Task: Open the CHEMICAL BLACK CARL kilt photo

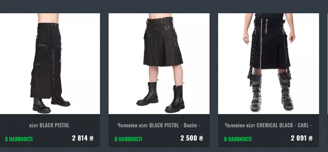Action: [268, 64]
